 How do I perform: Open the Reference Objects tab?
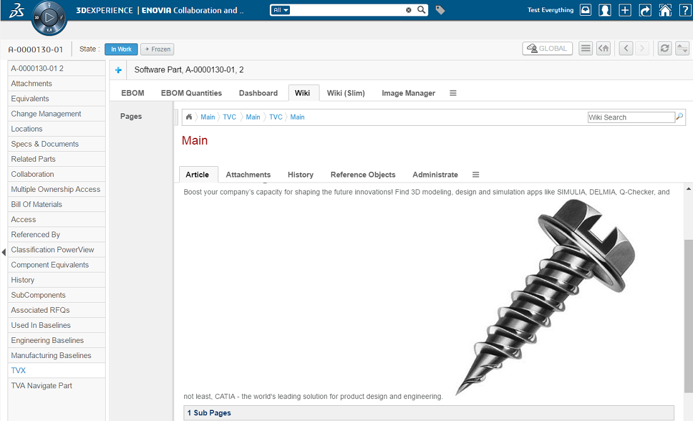point(363,175)
